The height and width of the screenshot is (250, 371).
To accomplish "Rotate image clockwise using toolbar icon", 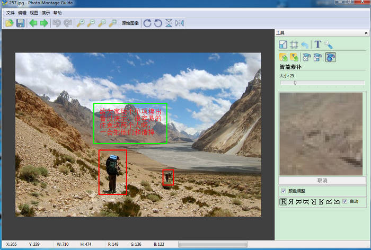I will (147, 23).
